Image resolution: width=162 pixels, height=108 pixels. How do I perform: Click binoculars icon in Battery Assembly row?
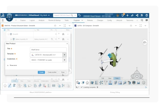point(63,39)
